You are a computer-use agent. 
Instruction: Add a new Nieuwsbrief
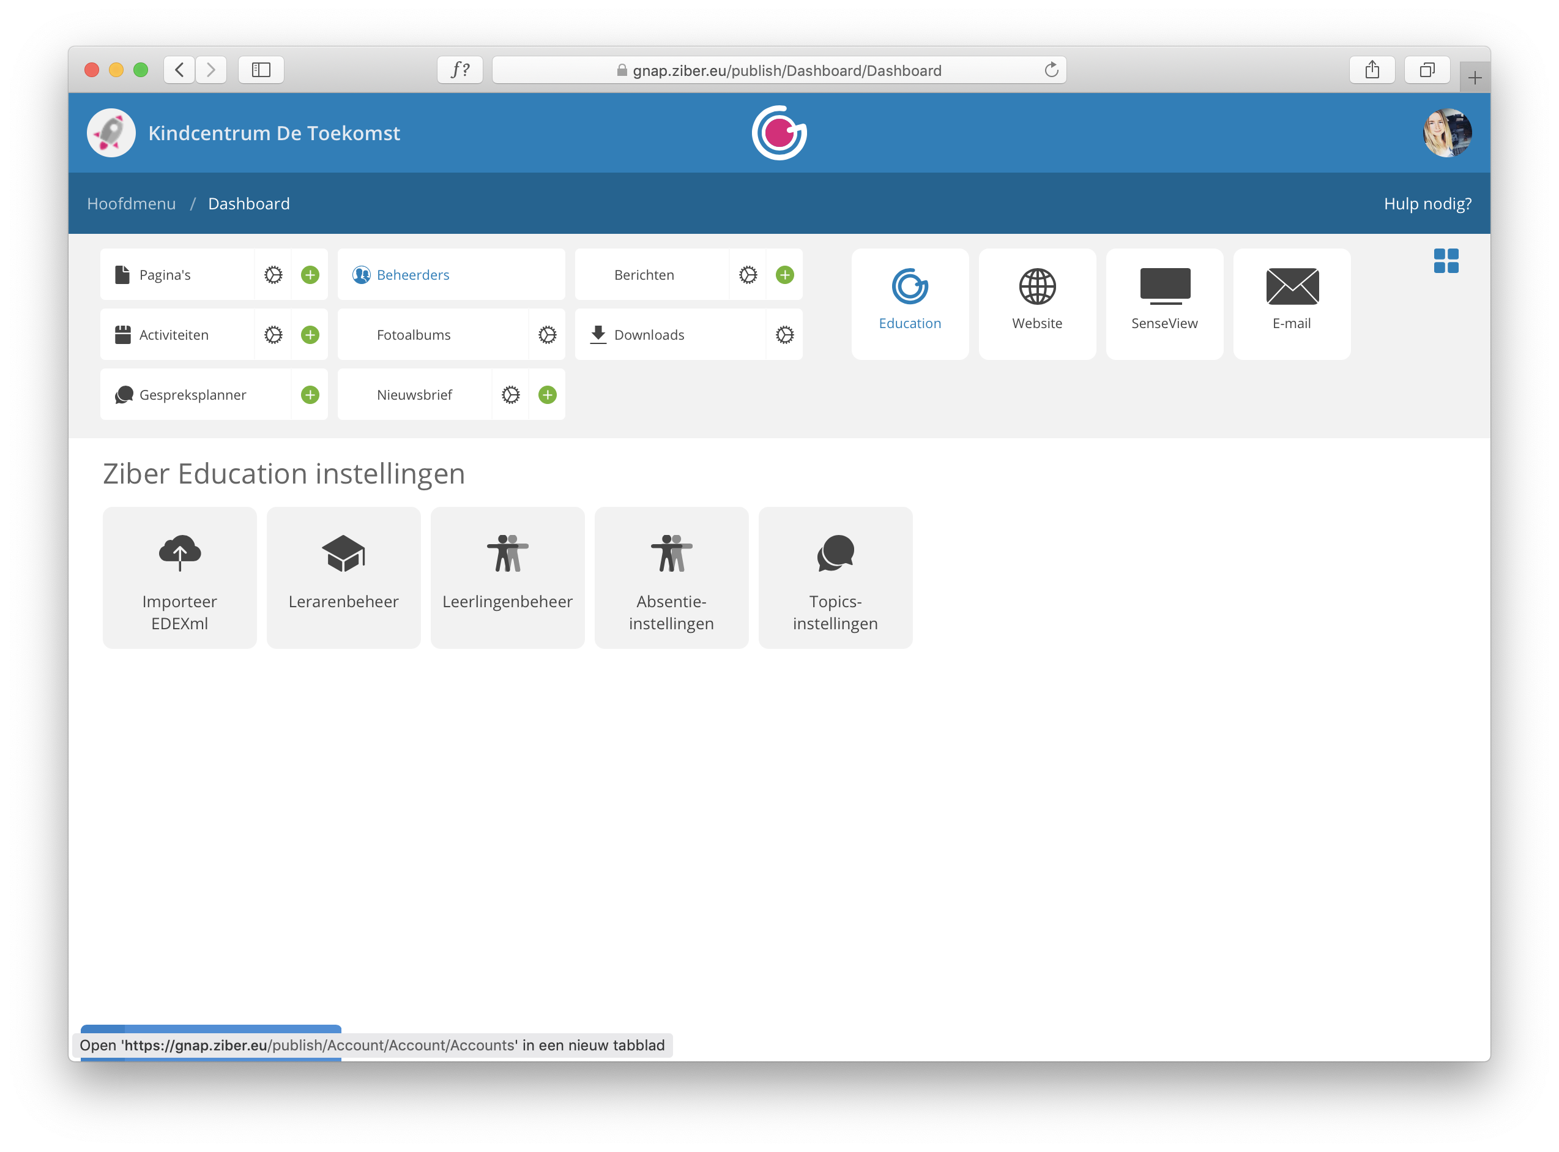click(x=548, y=395)
